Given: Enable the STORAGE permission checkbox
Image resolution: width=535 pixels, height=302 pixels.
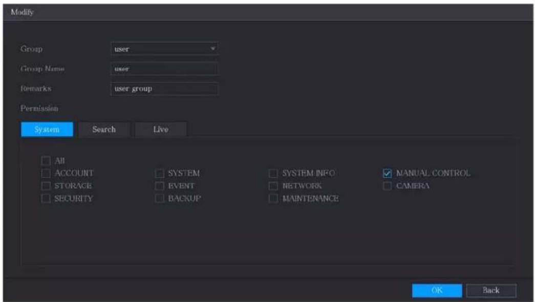Looking at the screenshot, I should (46, 186).
